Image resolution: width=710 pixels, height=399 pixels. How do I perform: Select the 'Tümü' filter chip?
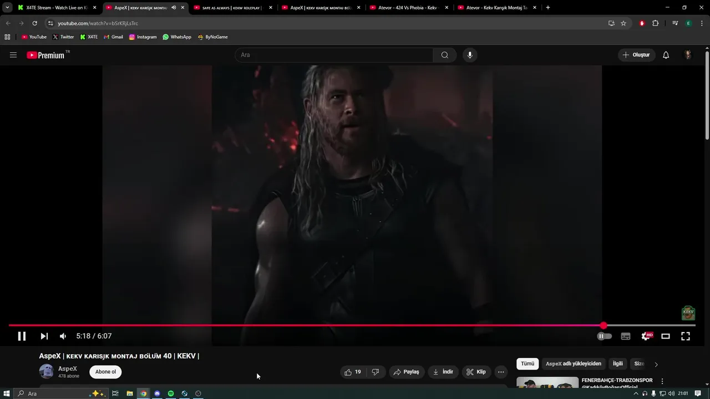pyautogui.click(x=528, y=364)
